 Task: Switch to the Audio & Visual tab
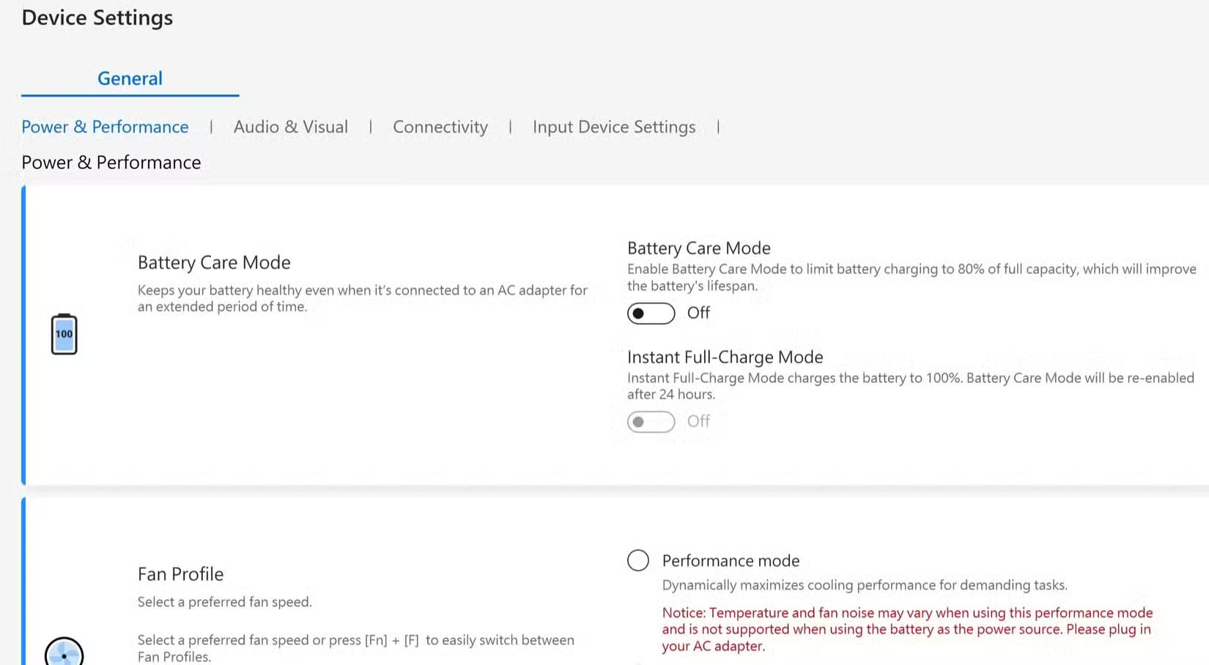(290, 126)
